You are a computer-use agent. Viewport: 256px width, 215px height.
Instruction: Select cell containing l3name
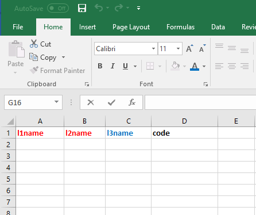pos(129,133)
